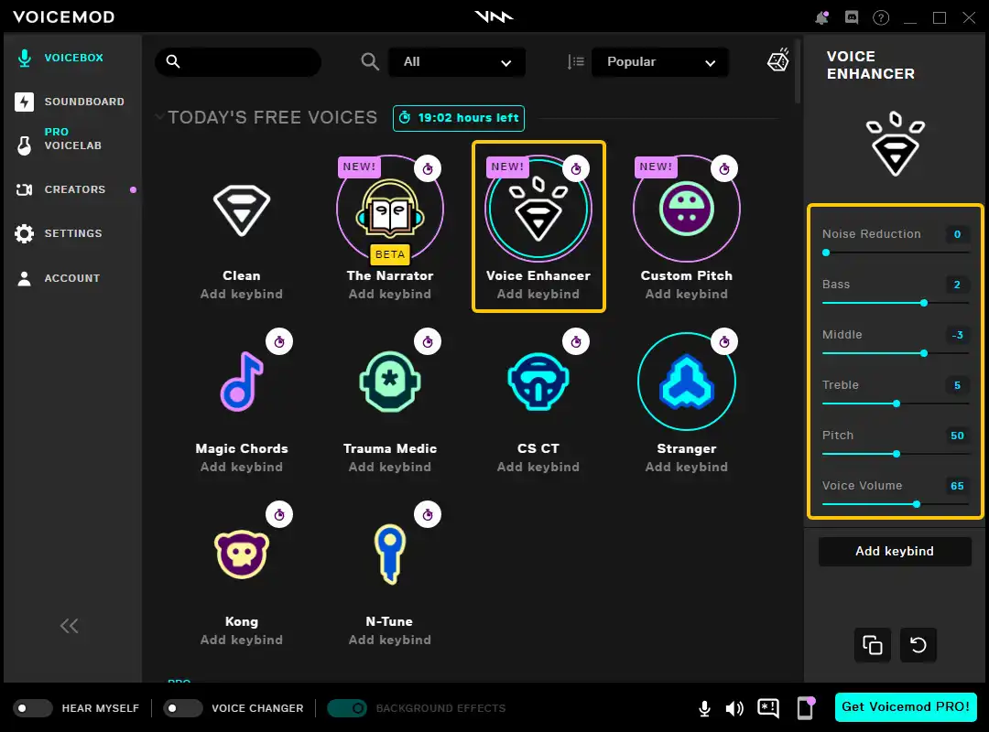The height and width of the screenshot is (732, 989).
Task: Choose the Trauma Medic voice icon
Action: tap(390, 382)
